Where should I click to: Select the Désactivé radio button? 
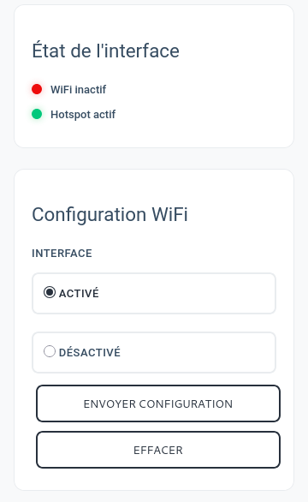pos(50,351)
